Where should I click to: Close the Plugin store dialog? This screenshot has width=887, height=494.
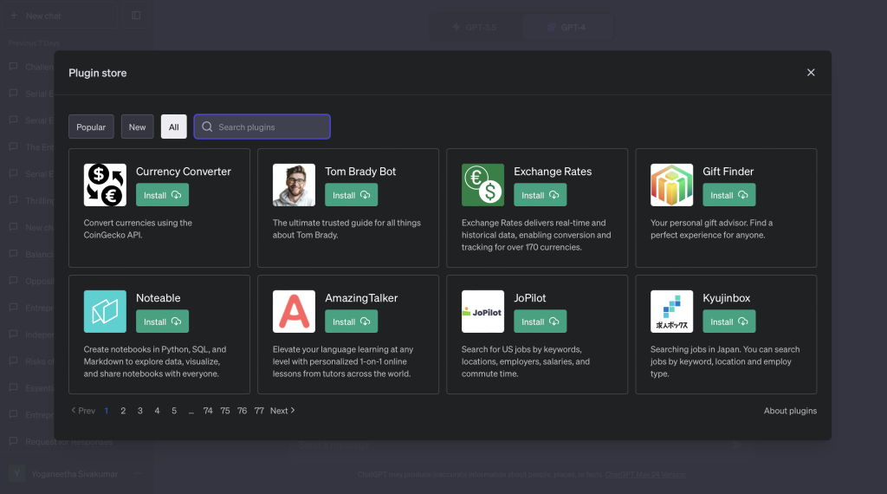pyautogui.click(x=811, y=73)
